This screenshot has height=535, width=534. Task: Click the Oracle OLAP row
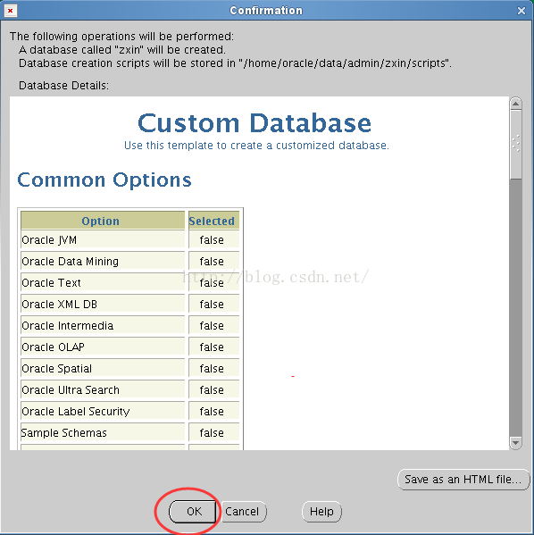coord(130,347)
